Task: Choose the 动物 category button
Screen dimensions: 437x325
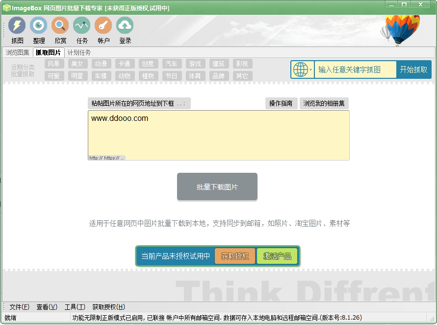Action: [x=125, y=76]
